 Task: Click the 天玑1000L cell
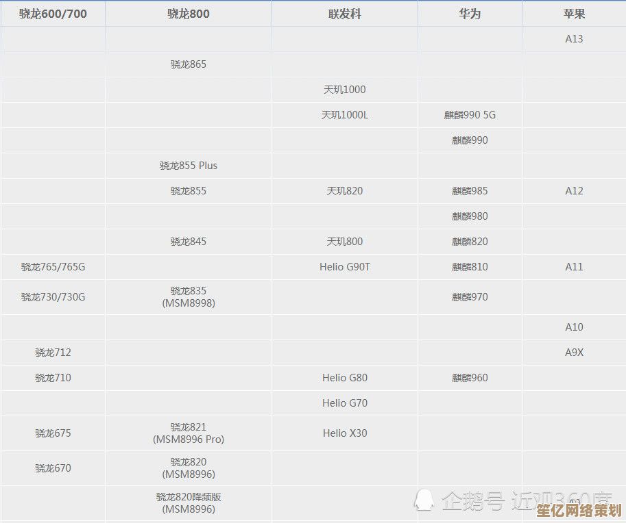pyautogui.click(x=345, y=115)
